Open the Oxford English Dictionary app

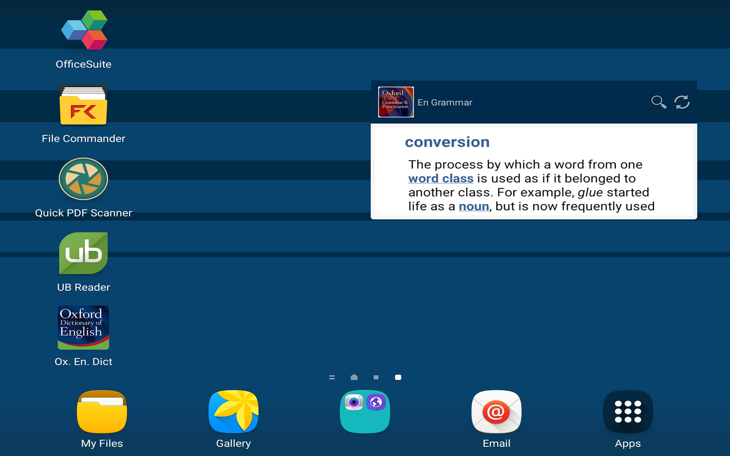point(83,328)
